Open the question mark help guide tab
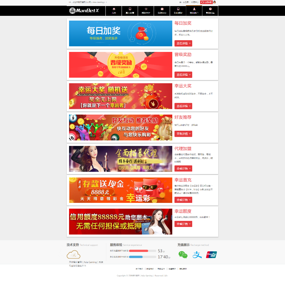 click(x=210, y=11)
